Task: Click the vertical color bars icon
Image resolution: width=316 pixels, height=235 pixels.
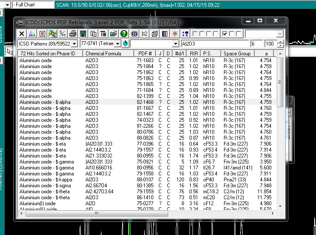Action: pos(165,34)
